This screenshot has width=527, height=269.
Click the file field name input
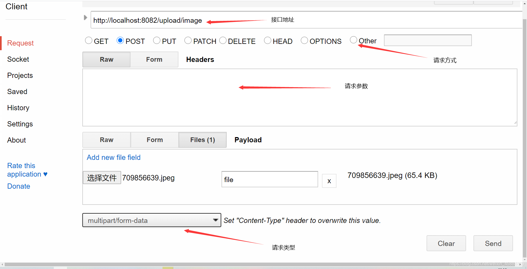(269, 179)
